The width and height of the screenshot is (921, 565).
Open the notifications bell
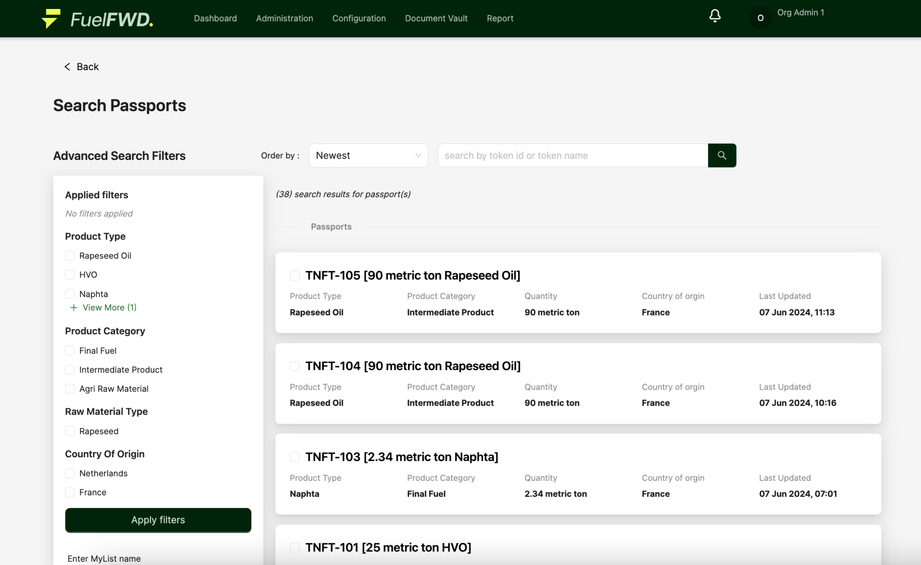[x=715, y=16]
